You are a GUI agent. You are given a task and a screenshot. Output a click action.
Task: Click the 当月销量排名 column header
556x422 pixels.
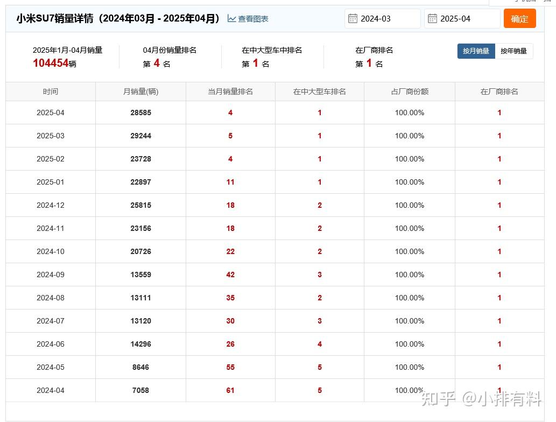point(230,92)
